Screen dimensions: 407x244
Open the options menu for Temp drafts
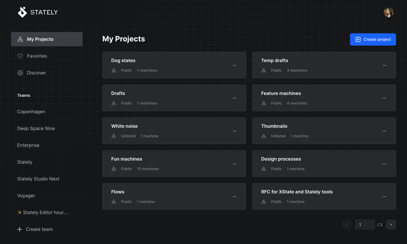[384, 65]
